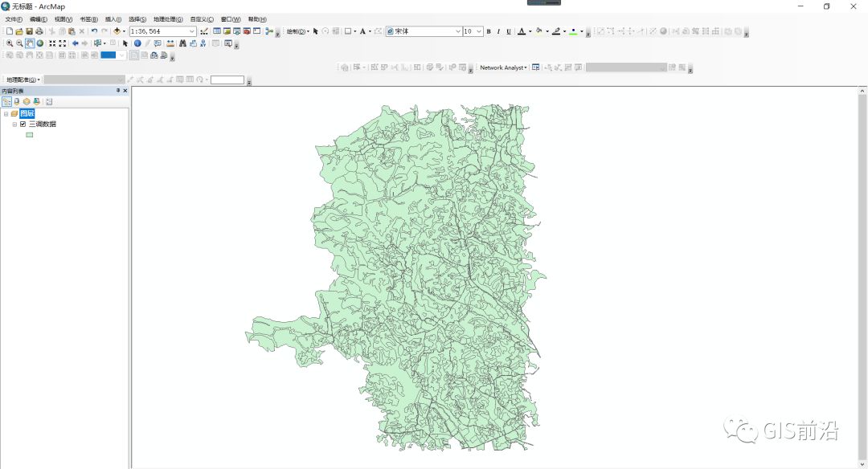Viewport: 868px width, 469px height.
Task: Select the Zoom Out tool
Action: [x=19, y=43]
